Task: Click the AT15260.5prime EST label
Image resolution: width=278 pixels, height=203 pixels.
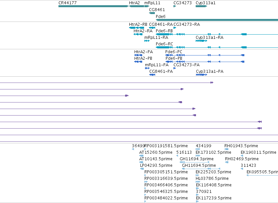Action: (x=156, y=152)
